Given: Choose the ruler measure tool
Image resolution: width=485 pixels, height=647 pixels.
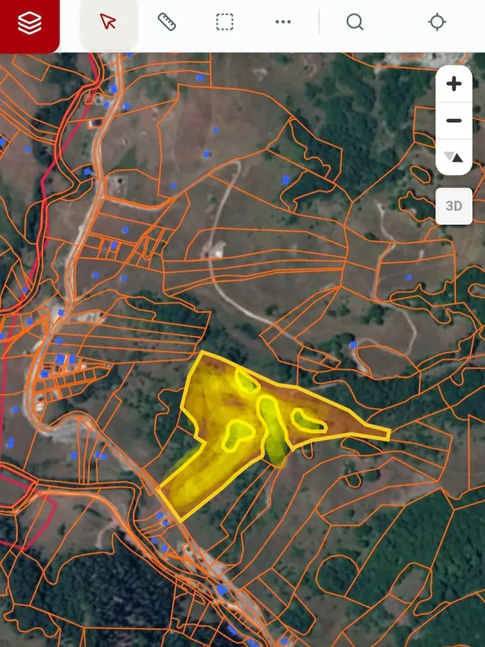Looking at the screenshot, I should click(x=166, y=22).
